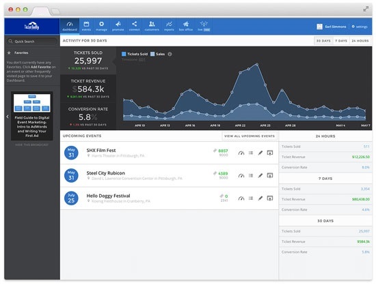
Task: Click 30 Days ticket revenue $584.3k value
Action: (363, 241)
